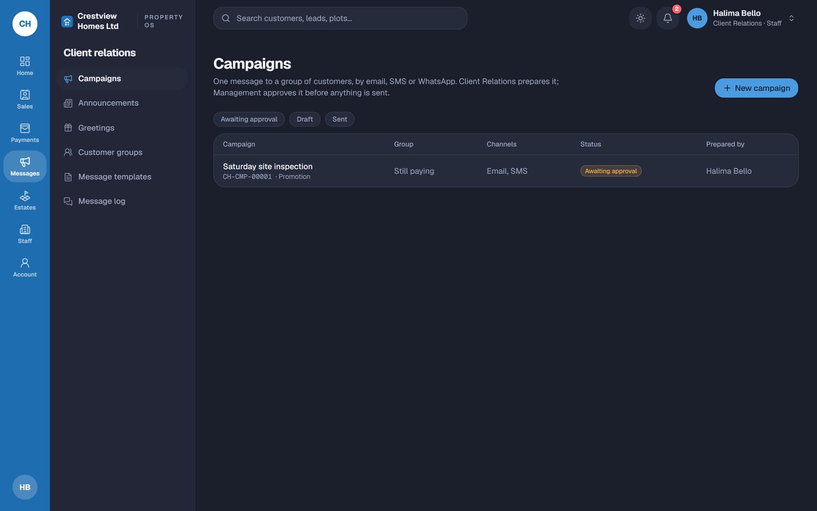This screenshot has width=817, height=511.
Task: Open Message log page
Action: coord(123,201)
